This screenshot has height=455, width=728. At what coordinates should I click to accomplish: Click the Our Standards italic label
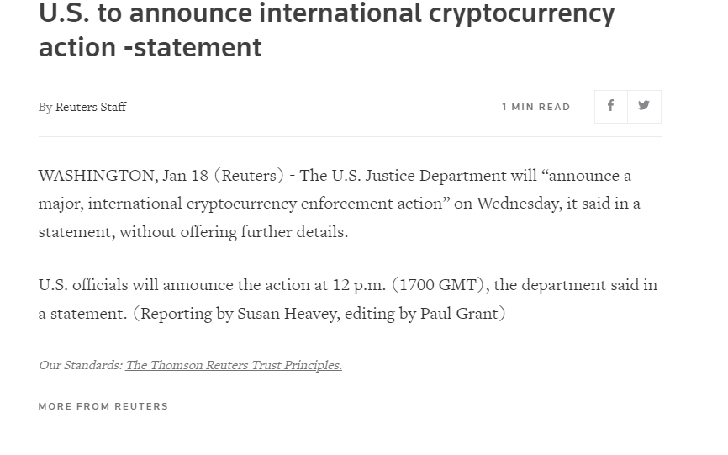(81, 365)
